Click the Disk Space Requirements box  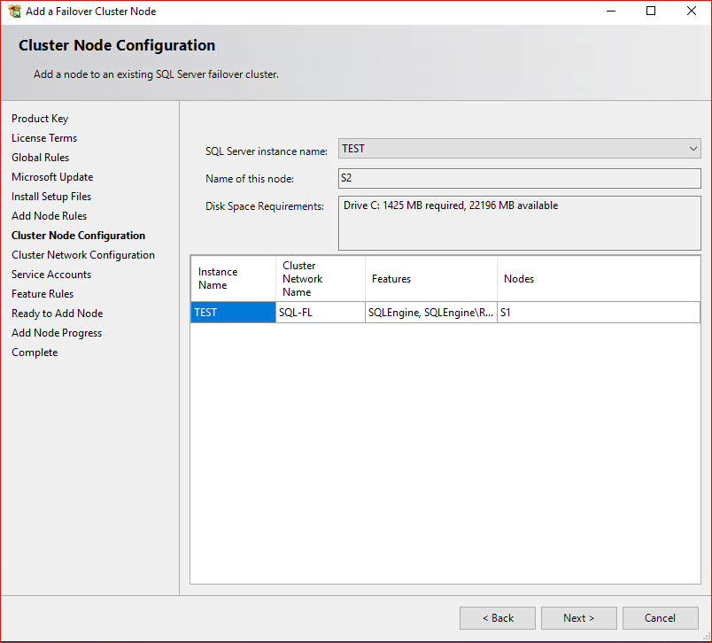(520, 223)
